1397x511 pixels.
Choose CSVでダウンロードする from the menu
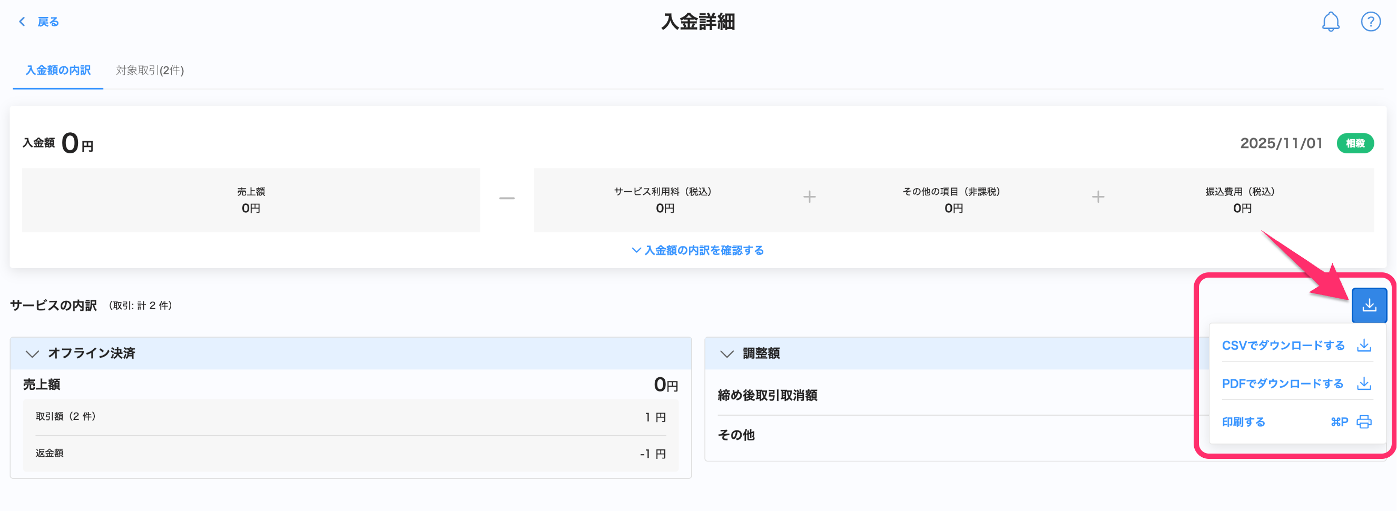coord(1283,346)
